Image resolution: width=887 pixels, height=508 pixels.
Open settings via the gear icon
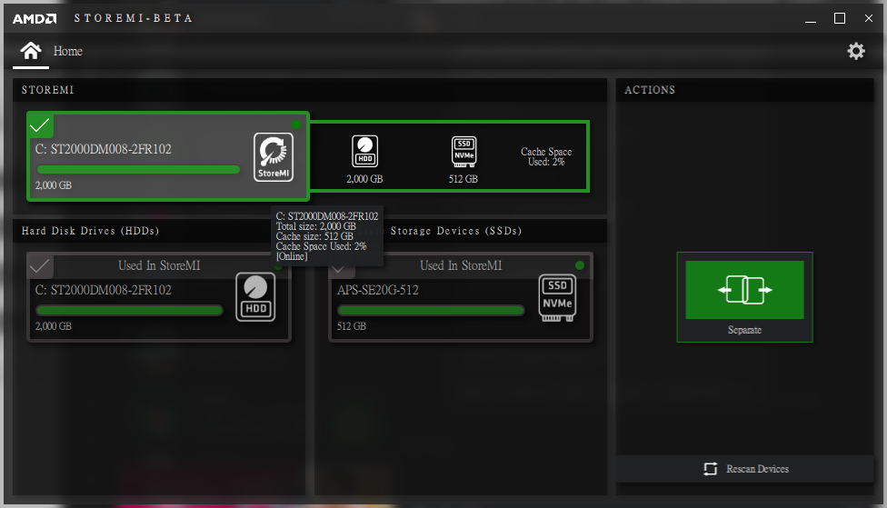point(856,52)
